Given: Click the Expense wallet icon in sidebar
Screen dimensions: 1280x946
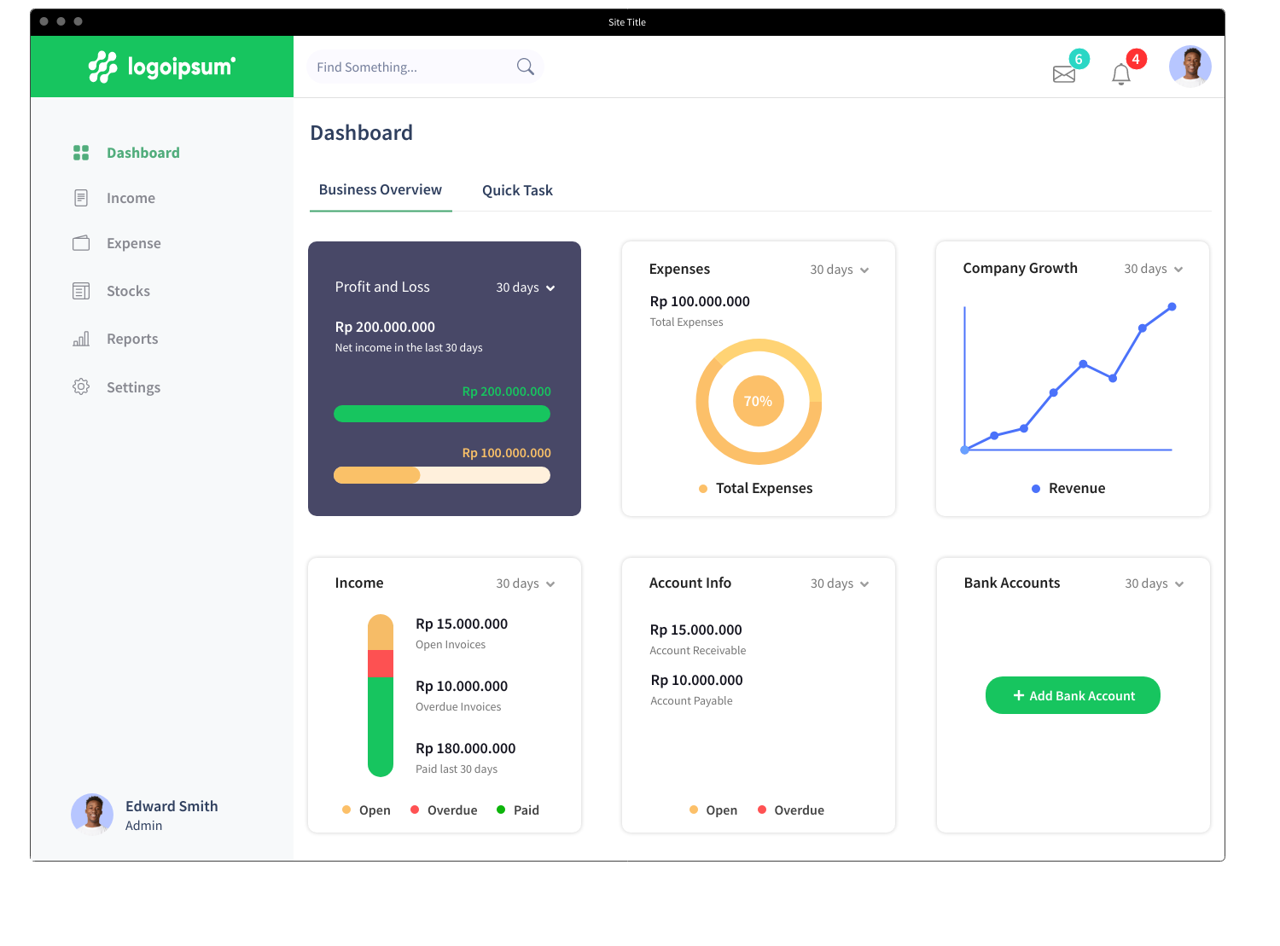Looking at the screenshot, I should coord(81,243).
